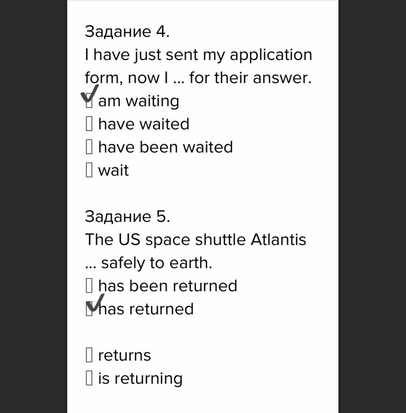Click the 'have waited' answer text
Viewport: 406px width, 413px height.
pyautogui.click(x=144, y=124)
